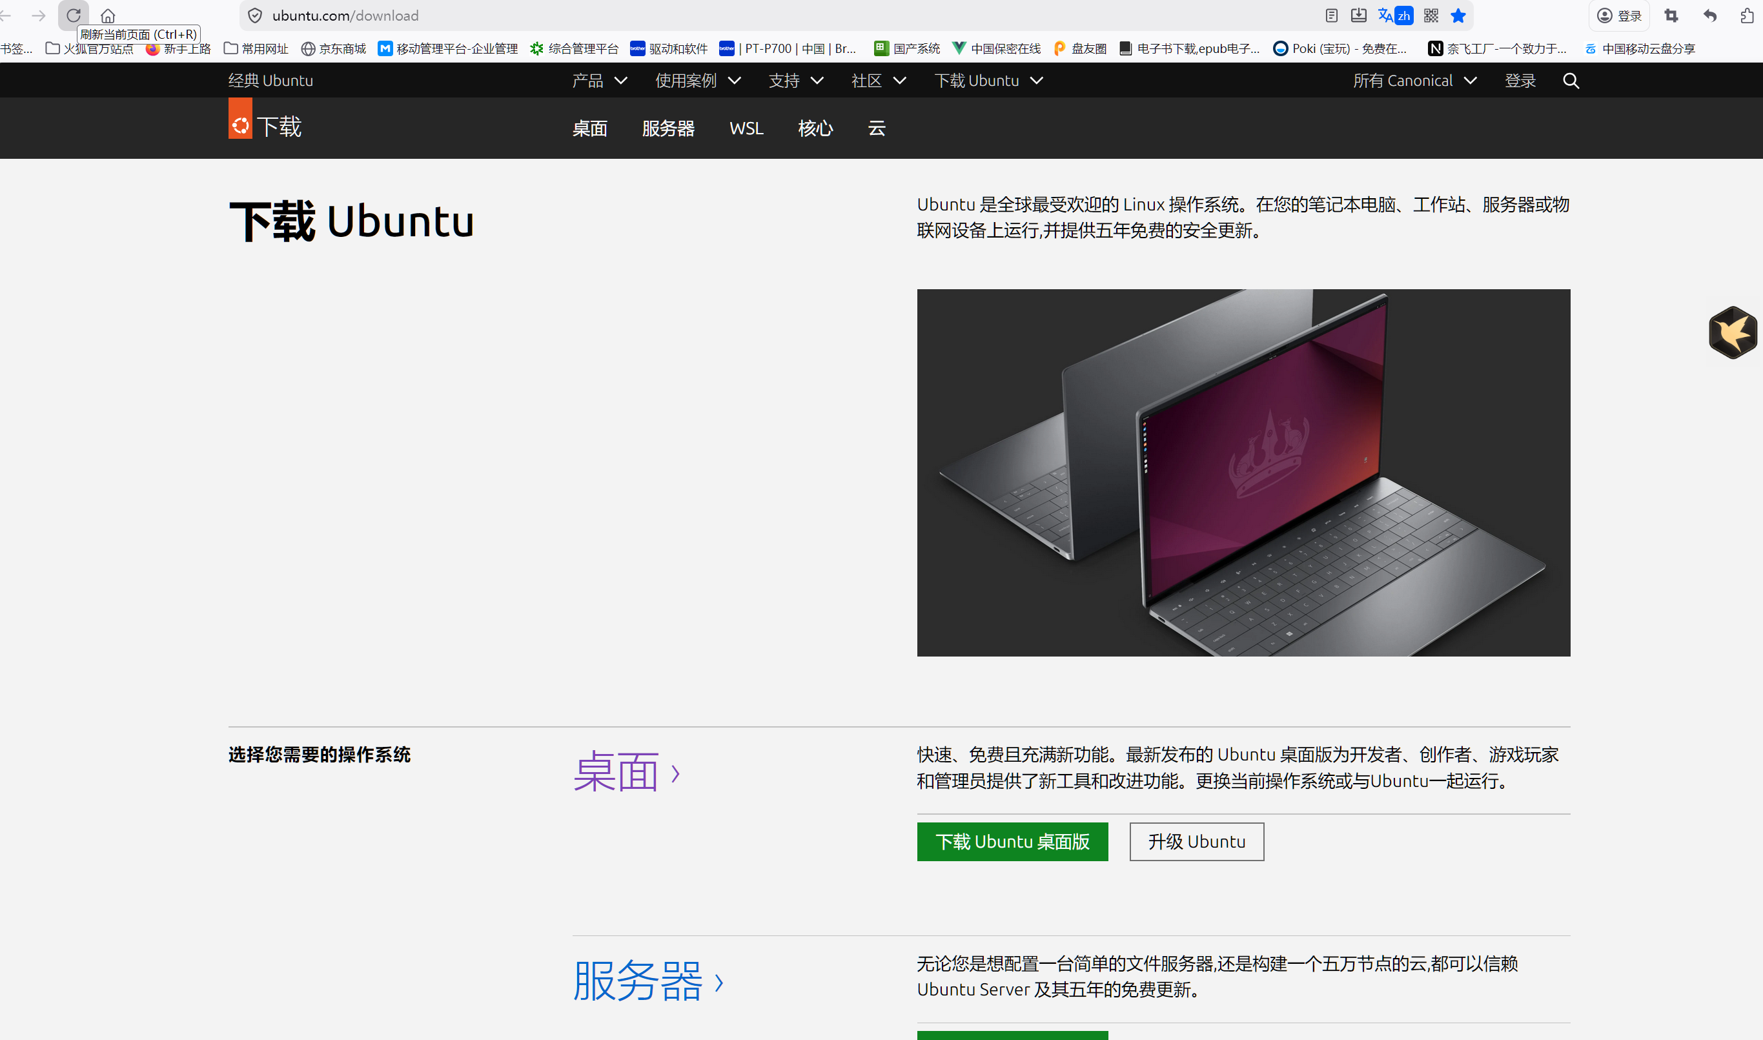
Task: Click the browser home icon
Action: [x=107, y=15]
